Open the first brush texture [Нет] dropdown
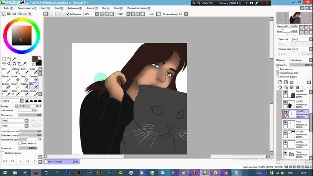The image size is (313, 176). pyautogui.click(x=15, y=121)
